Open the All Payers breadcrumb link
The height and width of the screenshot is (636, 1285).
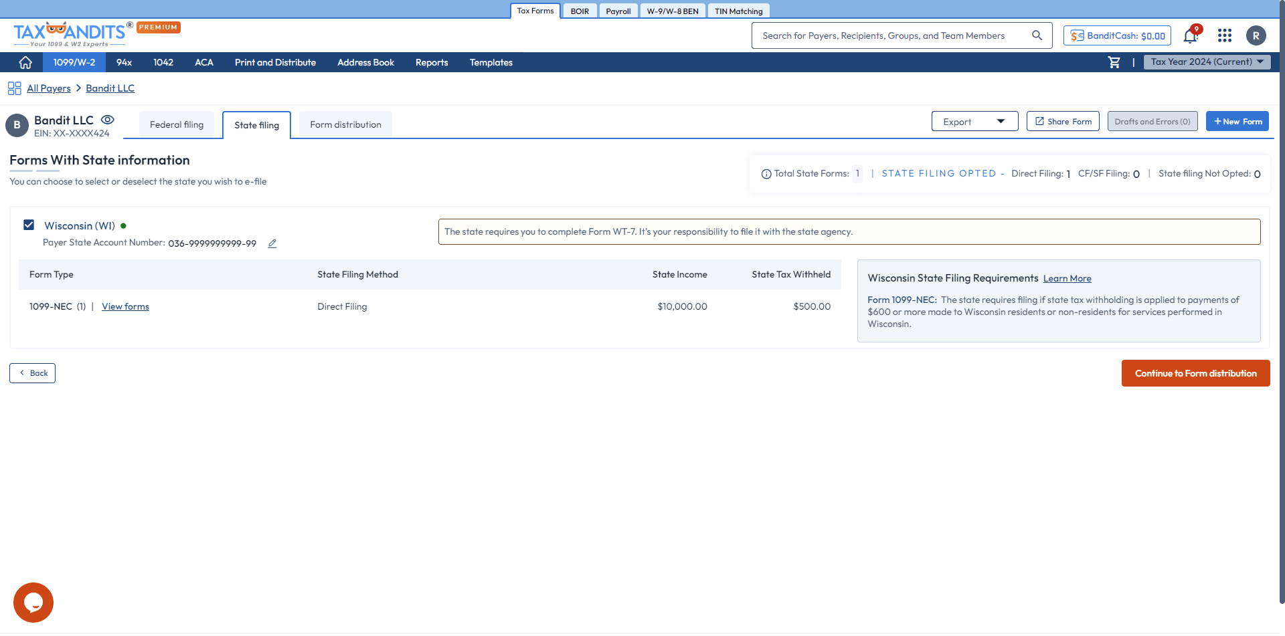click(49, 88)
